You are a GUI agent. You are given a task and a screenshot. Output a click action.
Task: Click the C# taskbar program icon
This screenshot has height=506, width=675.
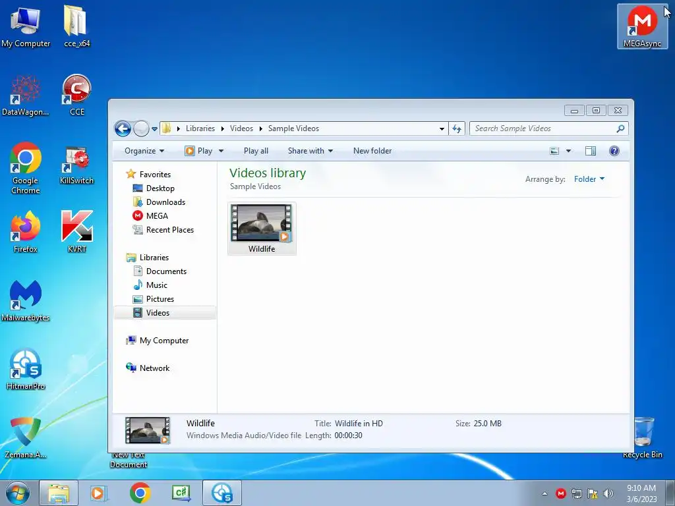tap(181, 493)
